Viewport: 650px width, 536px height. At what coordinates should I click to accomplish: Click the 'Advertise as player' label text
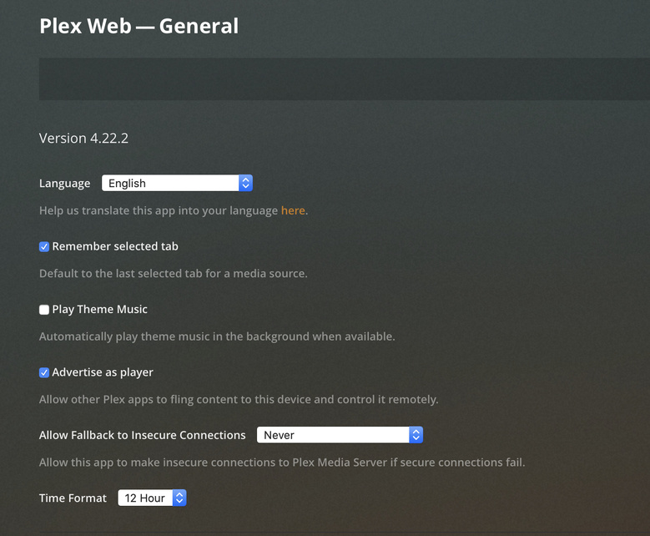pos(103,373)
